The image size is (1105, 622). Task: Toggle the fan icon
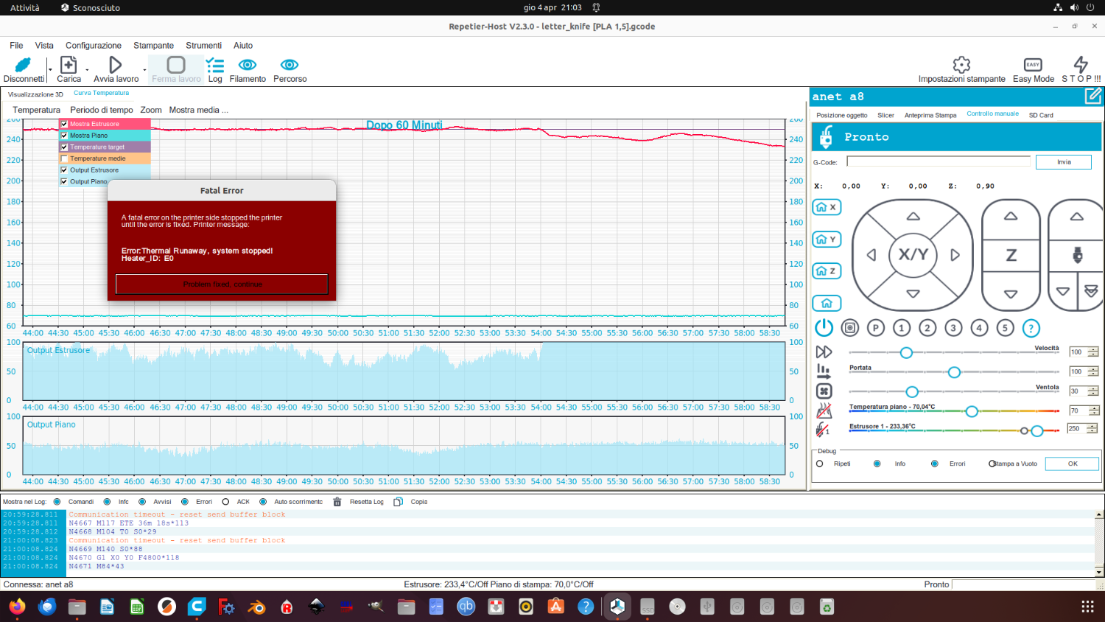(x=824, y=391)
